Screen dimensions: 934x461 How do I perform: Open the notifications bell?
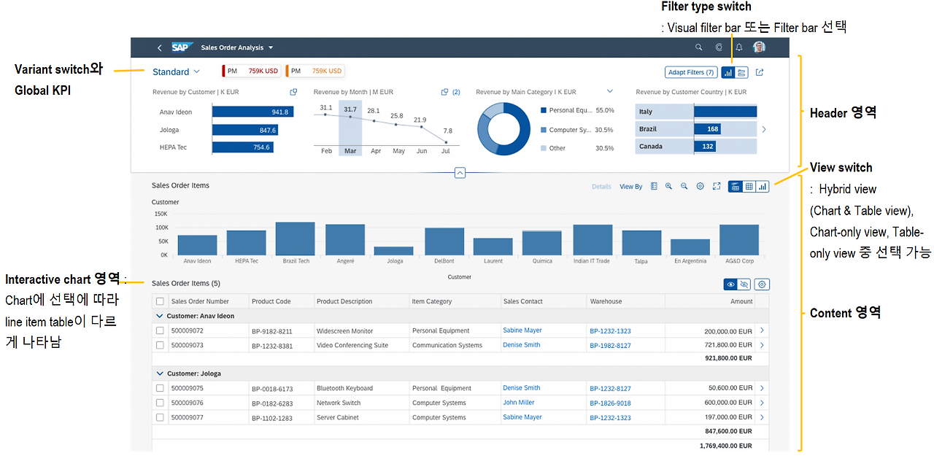739,48
